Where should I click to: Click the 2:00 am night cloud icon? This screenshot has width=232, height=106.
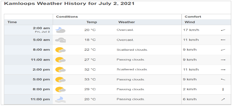[x=60, y=30]
